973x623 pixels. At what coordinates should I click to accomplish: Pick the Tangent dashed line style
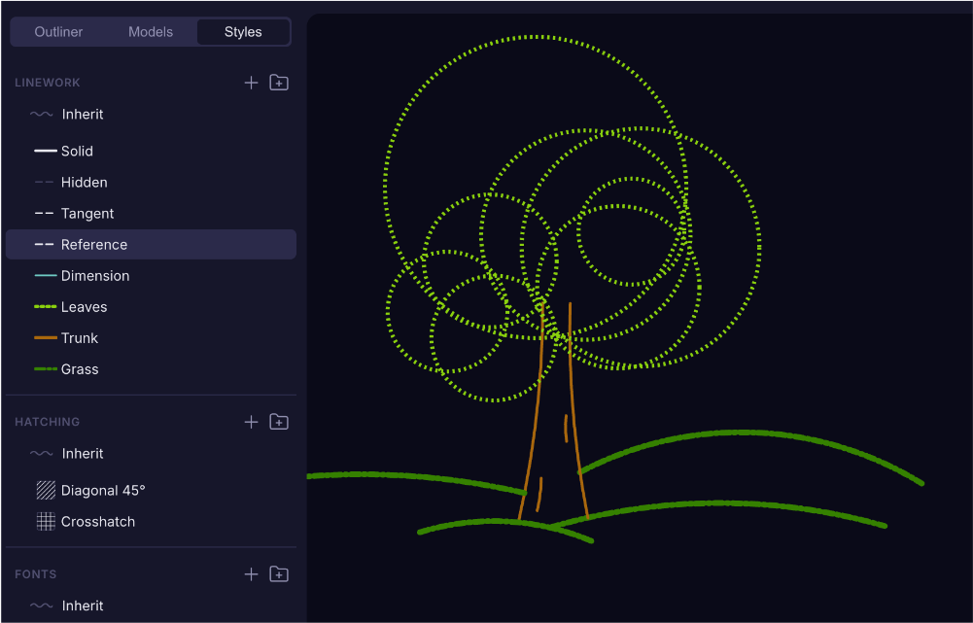[x=87, y=214]
